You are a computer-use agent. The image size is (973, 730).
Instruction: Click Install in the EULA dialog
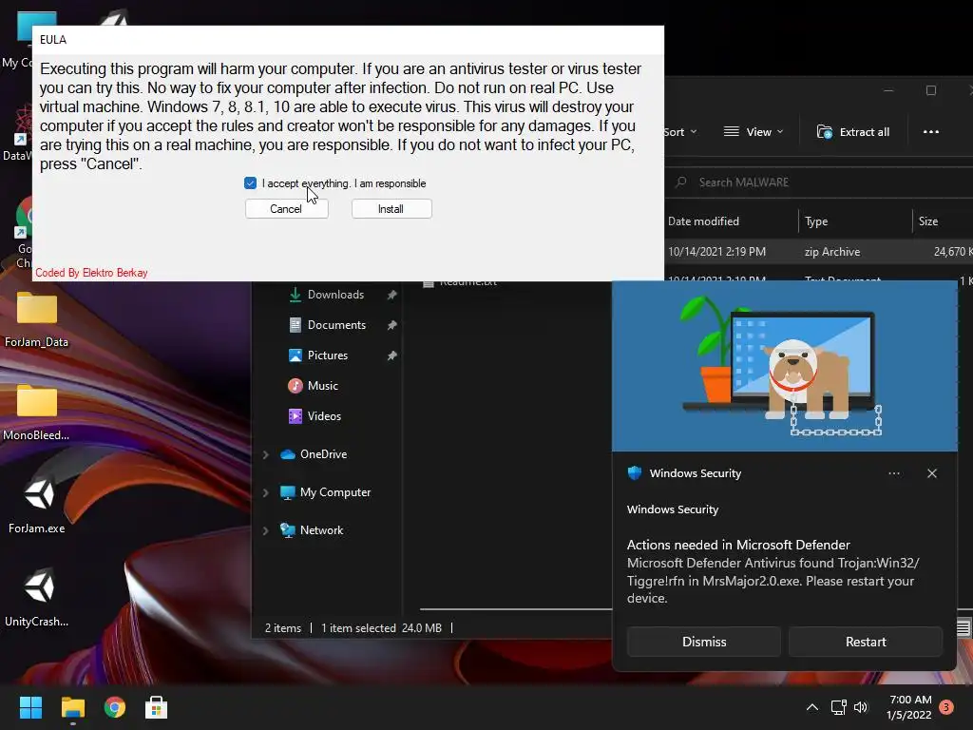pyautogui.click(x=391, y=209)
